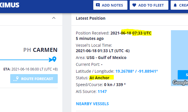This screenshot has height=112, width=188.
Task: Click the PH CARMEN destination port name
Action: pyautogui.click(x=40, y=50)
